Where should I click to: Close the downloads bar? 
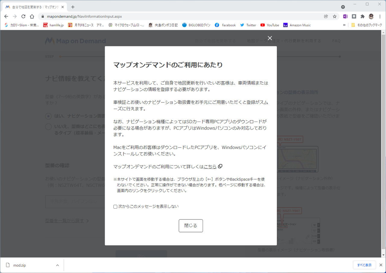(x=381, y=265)
